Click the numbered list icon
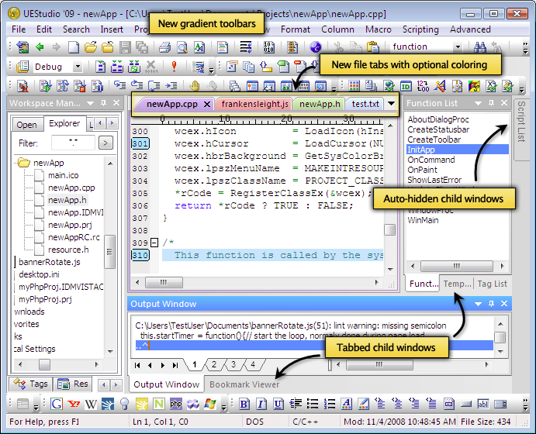The width and height of the screenshot is (536, 434). [330, 404]
